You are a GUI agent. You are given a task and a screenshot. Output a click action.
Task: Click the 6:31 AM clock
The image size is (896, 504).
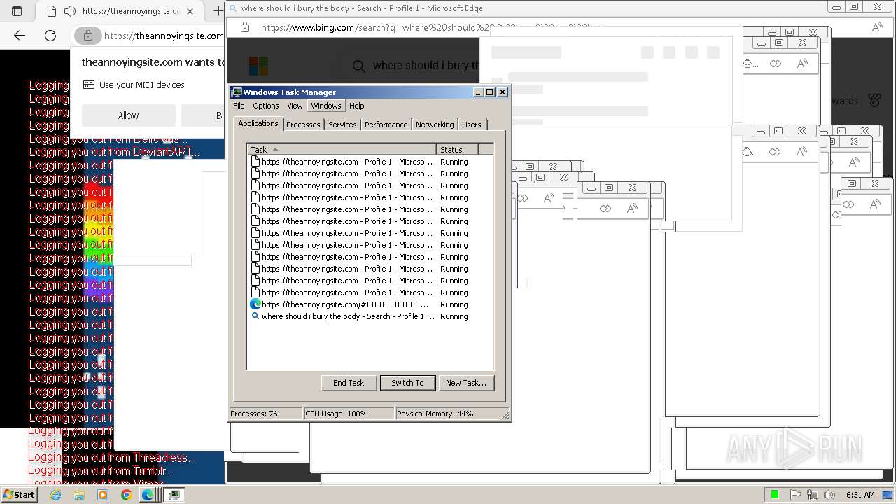point(860,495)
